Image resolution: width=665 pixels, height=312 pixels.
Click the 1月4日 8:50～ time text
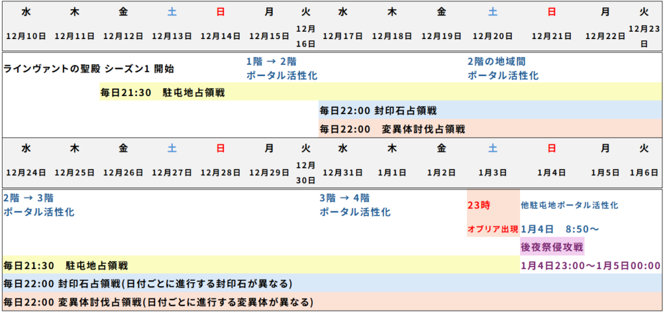coord(559,229)
